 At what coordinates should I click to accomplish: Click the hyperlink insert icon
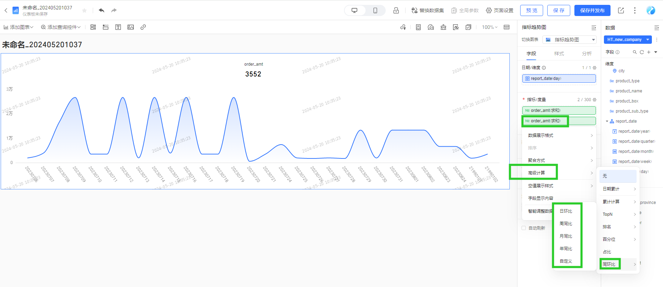point(143,27)
